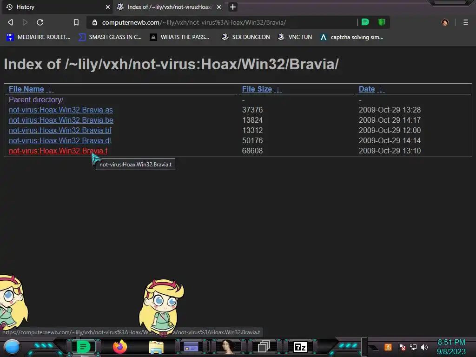Sort by Date column header
Image resolution: width=476 pixels, height=357 pixels.
point(367,89)
